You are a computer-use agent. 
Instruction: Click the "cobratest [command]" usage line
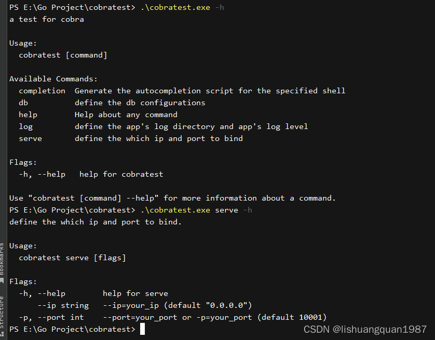(63, 55)
